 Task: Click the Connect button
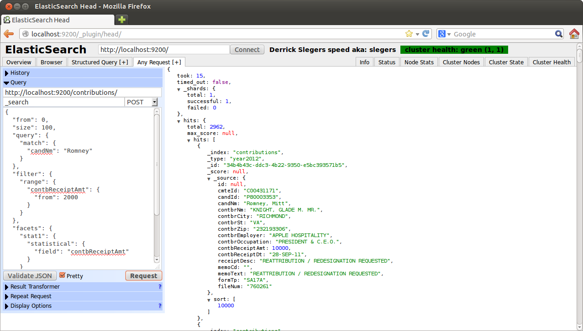point(247,49)
